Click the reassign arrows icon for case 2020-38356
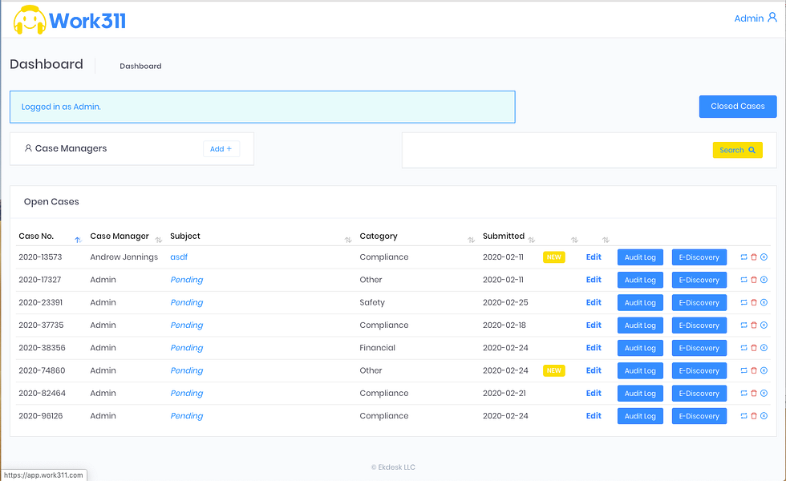Screen dimensions: 786x481 (x=744, y=348)
